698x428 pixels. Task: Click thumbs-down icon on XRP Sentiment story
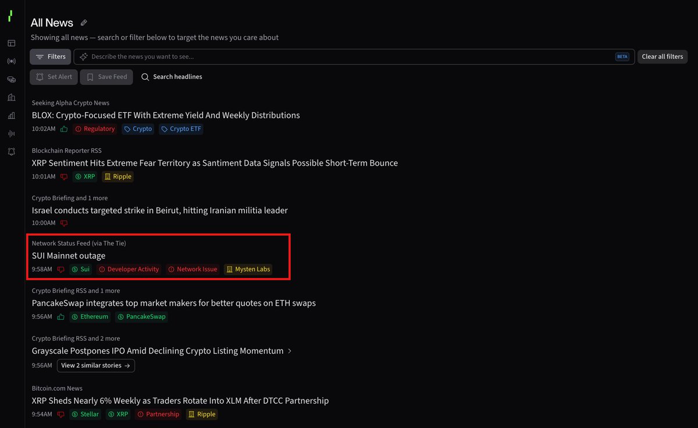coord(64,177)
